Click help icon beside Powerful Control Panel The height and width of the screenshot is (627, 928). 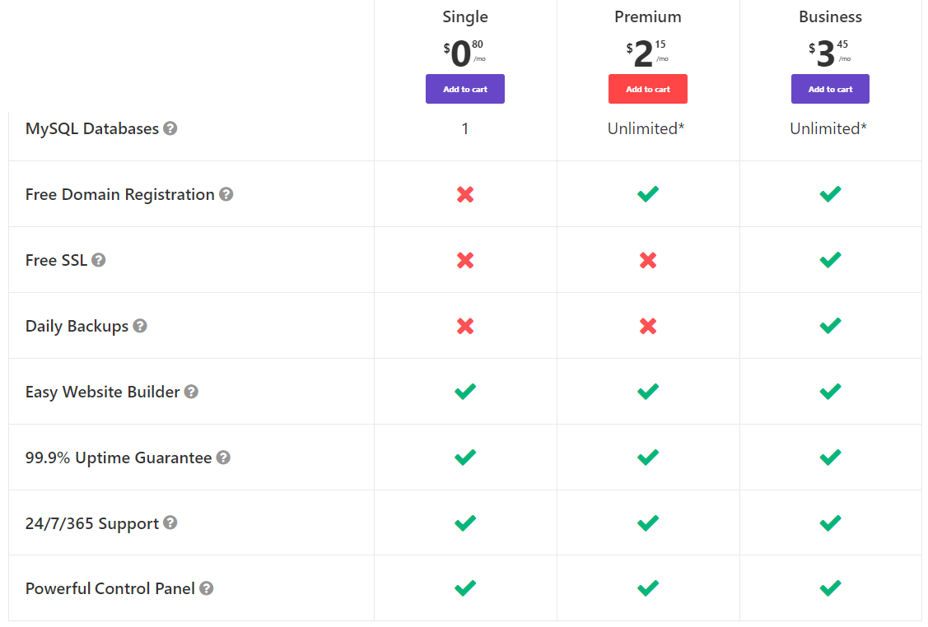pos(206,588)
